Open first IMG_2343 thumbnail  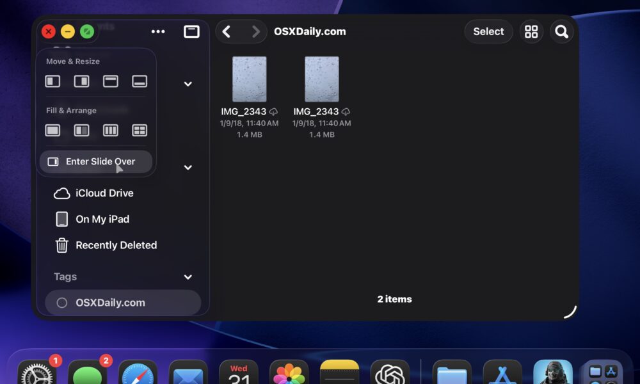point(250,79)
